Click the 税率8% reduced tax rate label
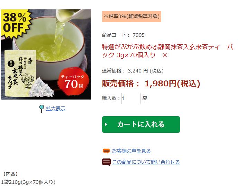245x189 pixels. pos(131,16)
